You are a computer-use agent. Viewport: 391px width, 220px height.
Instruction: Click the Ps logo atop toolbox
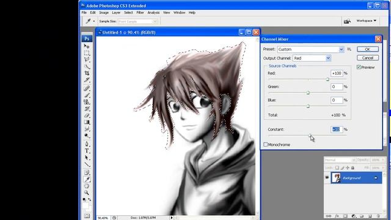(x=87, y=38)
